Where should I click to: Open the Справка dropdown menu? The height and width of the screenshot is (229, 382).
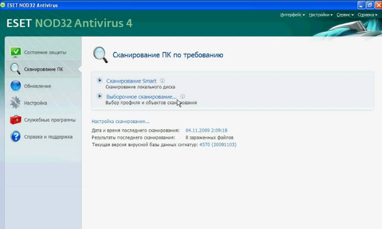(367, 15)
